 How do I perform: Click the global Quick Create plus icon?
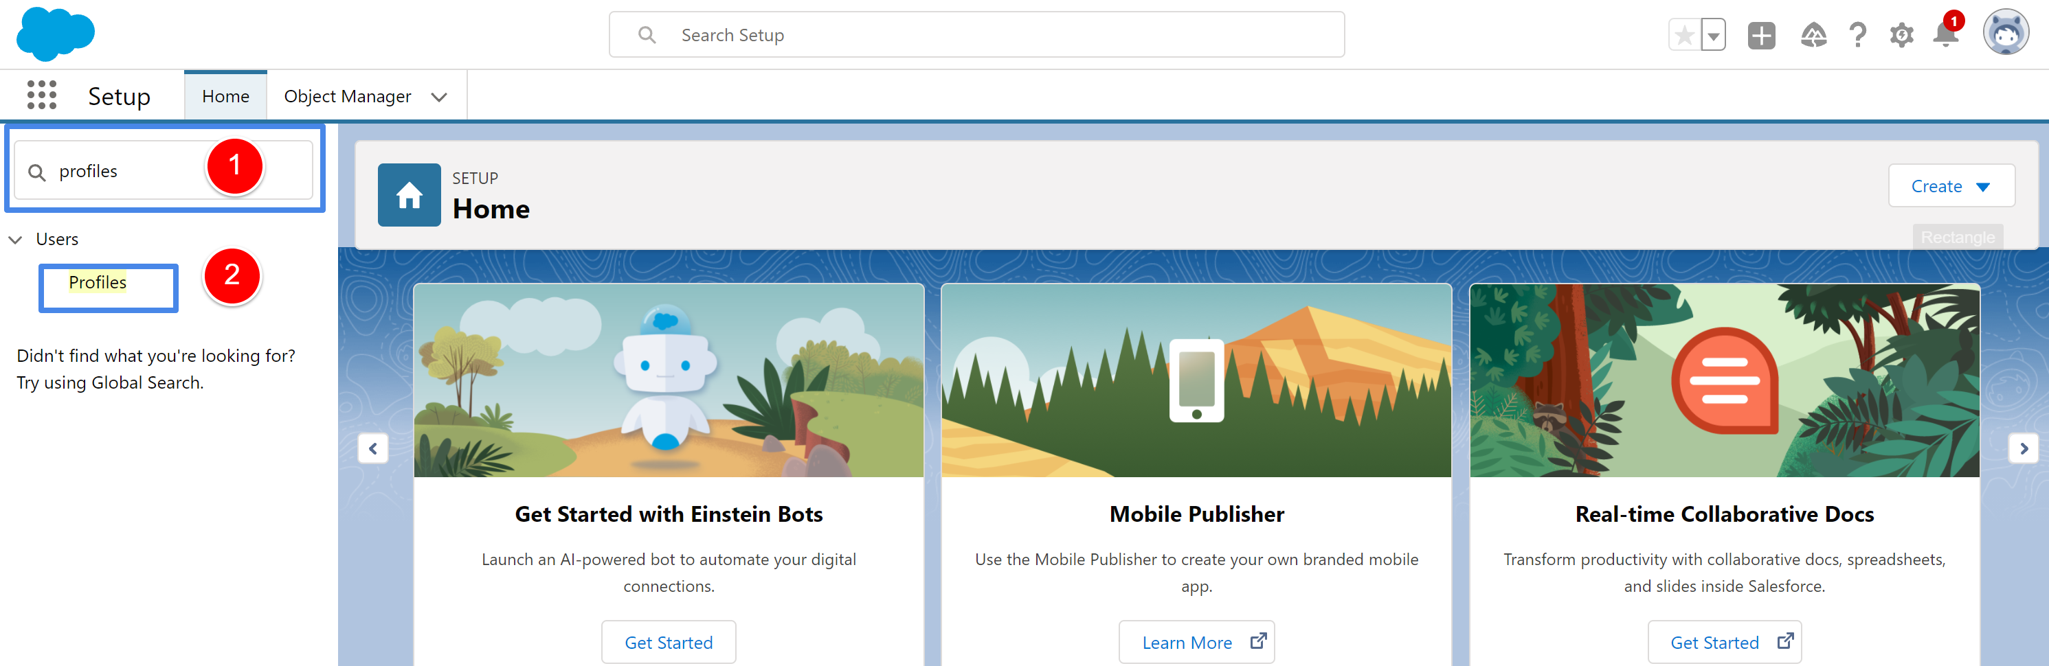click(1760, 34)
